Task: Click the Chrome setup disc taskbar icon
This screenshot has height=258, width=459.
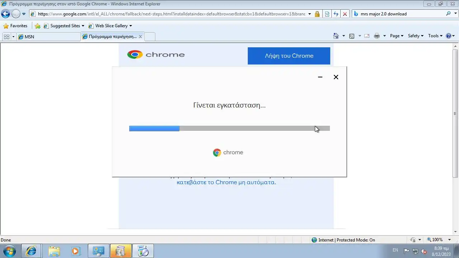Action: point(143,251)
